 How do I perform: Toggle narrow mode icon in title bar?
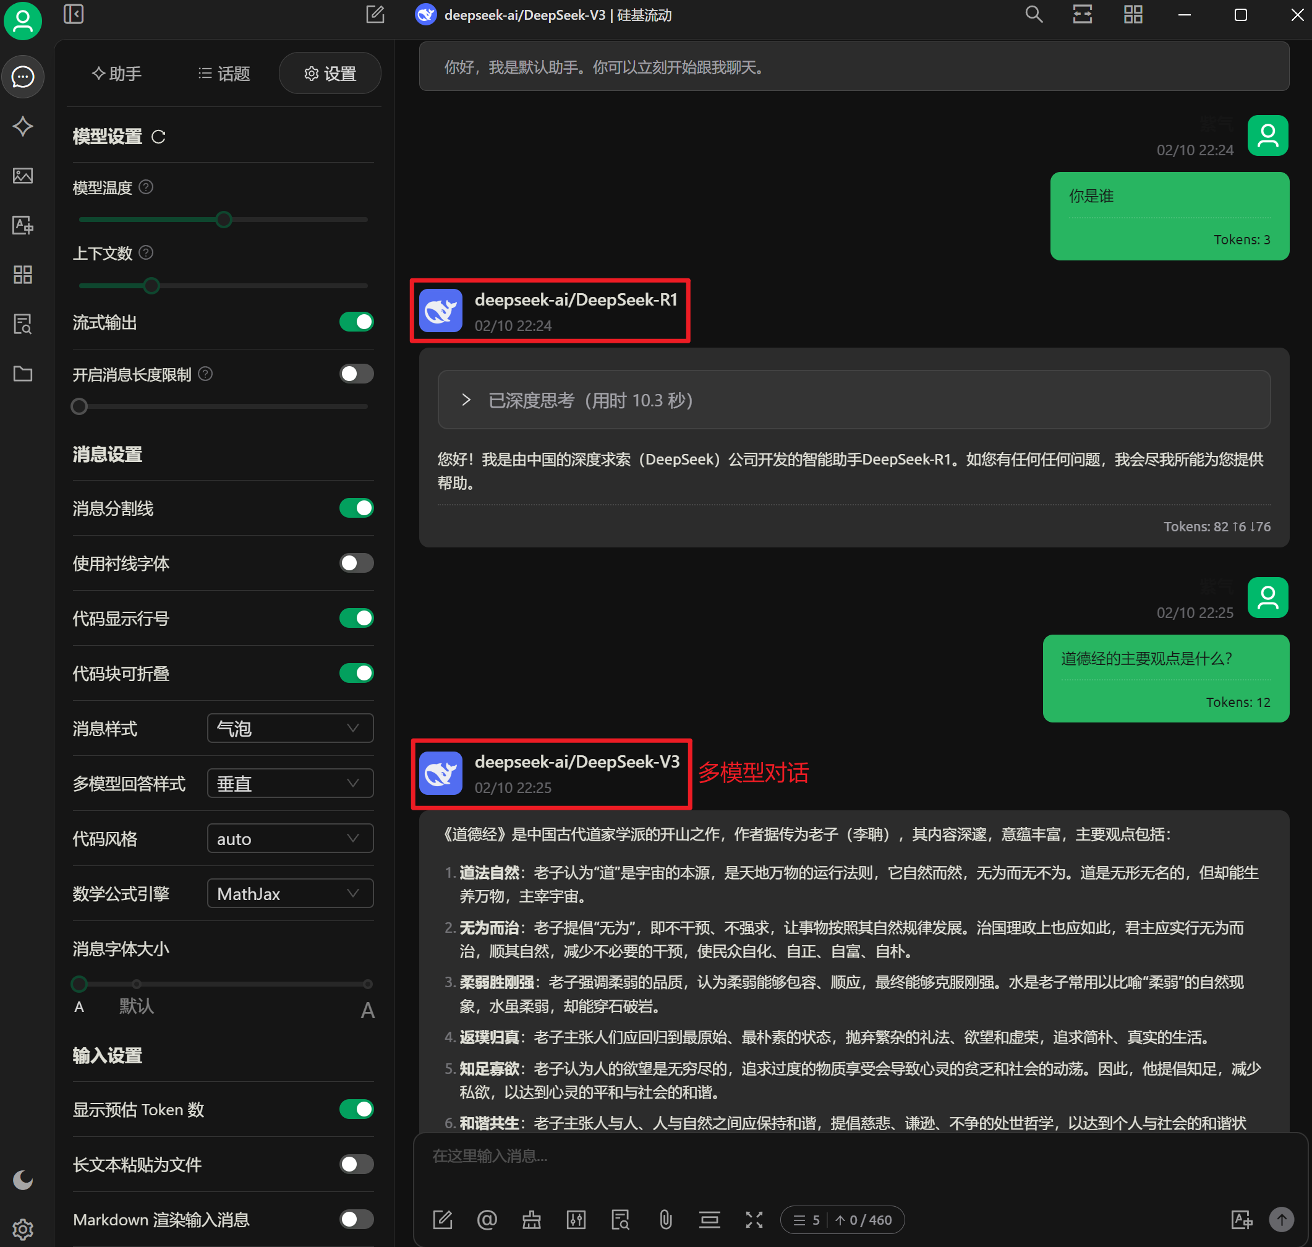click(1083, 14)
